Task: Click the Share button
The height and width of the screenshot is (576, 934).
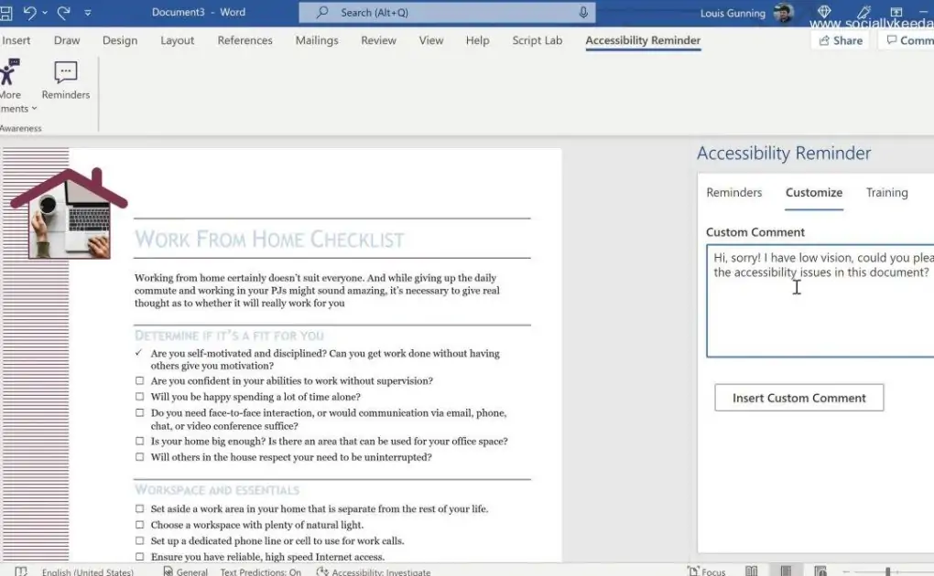Action: (841, 40)
